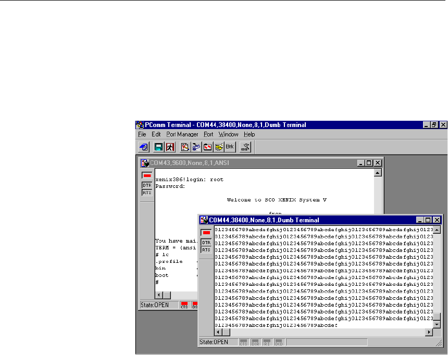
Task: Restore down the PComm Terminal main window
Action: click(x=434, y=125)
